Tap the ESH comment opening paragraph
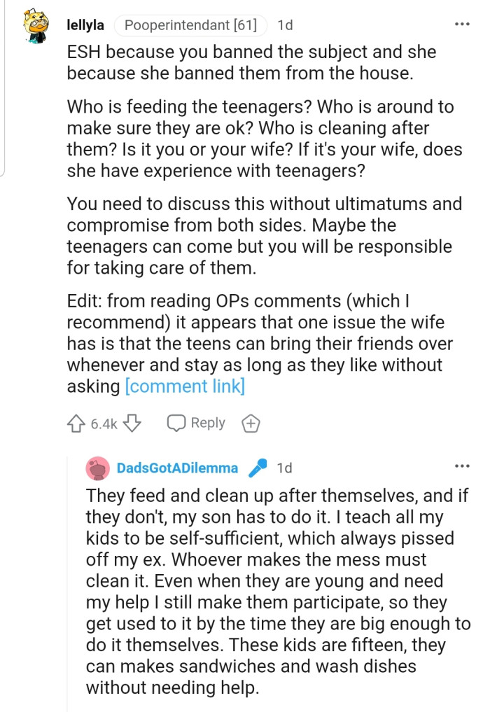Viewport: 490px width, 712px height. [251, 63]
